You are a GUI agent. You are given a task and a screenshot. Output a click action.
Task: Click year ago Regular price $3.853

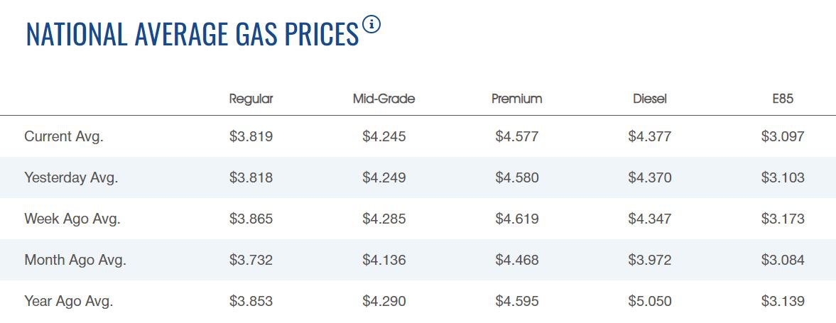coord(251,301)
